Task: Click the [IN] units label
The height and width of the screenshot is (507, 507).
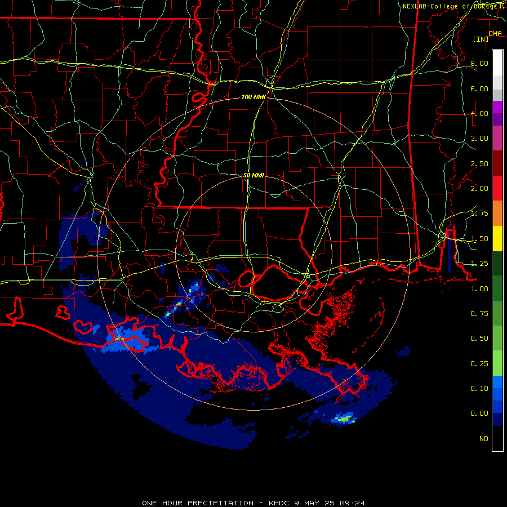Action: point(481,39)
